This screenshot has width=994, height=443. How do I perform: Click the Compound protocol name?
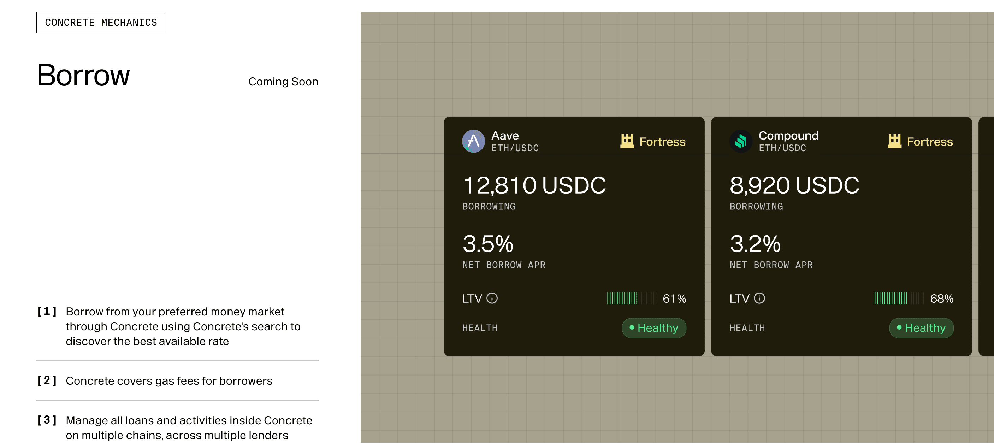(788, 135)
